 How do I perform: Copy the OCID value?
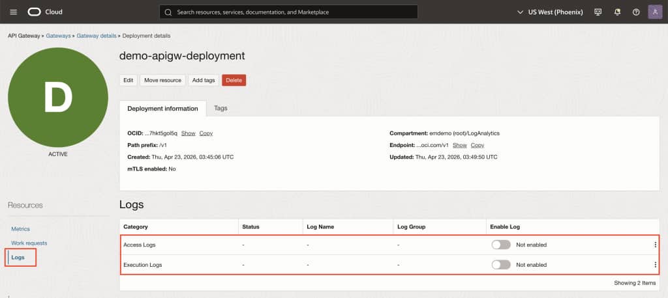[206, 133]
